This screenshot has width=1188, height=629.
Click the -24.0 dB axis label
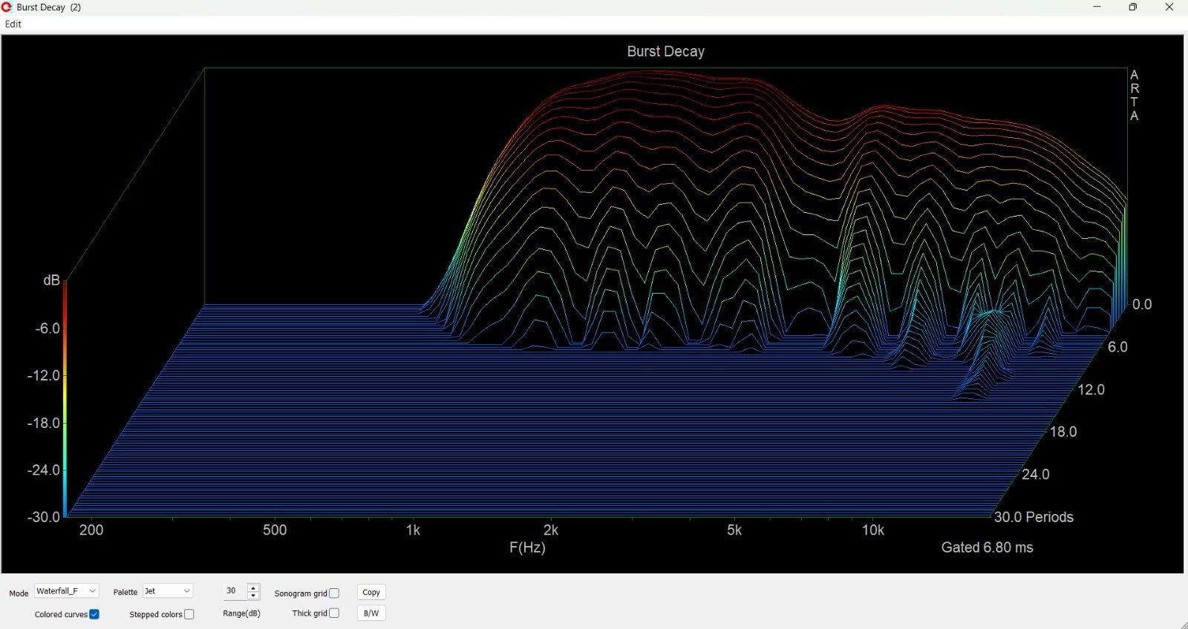43,470
